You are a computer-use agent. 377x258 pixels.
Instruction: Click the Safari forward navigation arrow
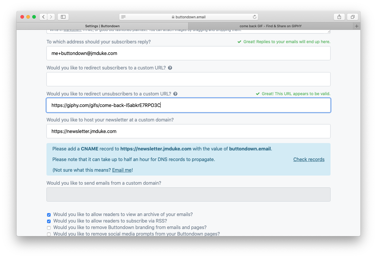pyautogui.click(x=51, y=17)
